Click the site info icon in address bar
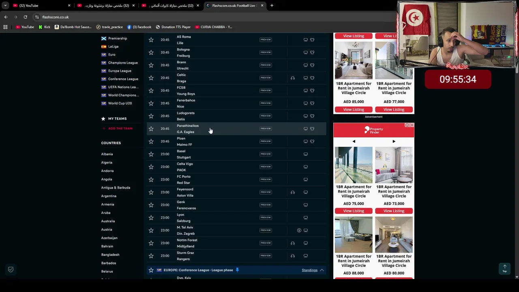Screen dimensions: 519x292 click(37, 17)
